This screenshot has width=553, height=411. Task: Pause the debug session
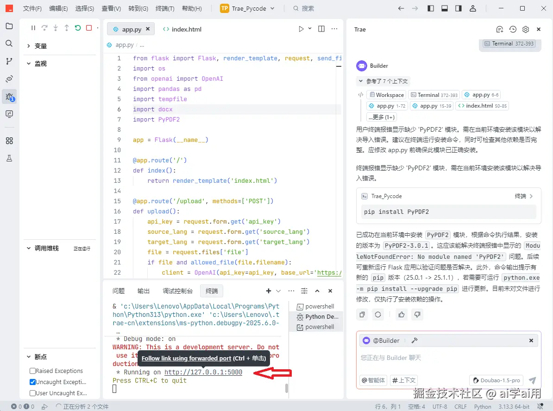tap(33, 28)
